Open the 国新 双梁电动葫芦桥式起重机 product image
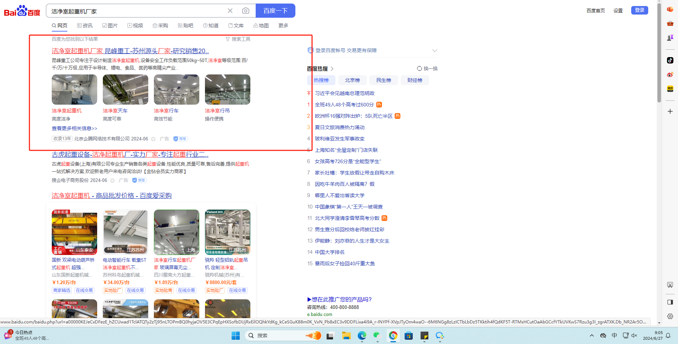 coord(74,232)
